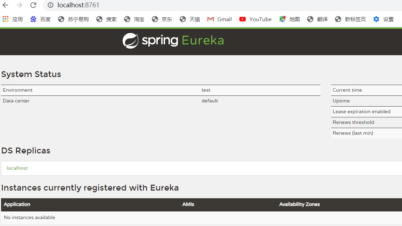This screenshot has height=226, width=402.
Task: Select the Renews (last min) label
Action: (x=353, y=133)
